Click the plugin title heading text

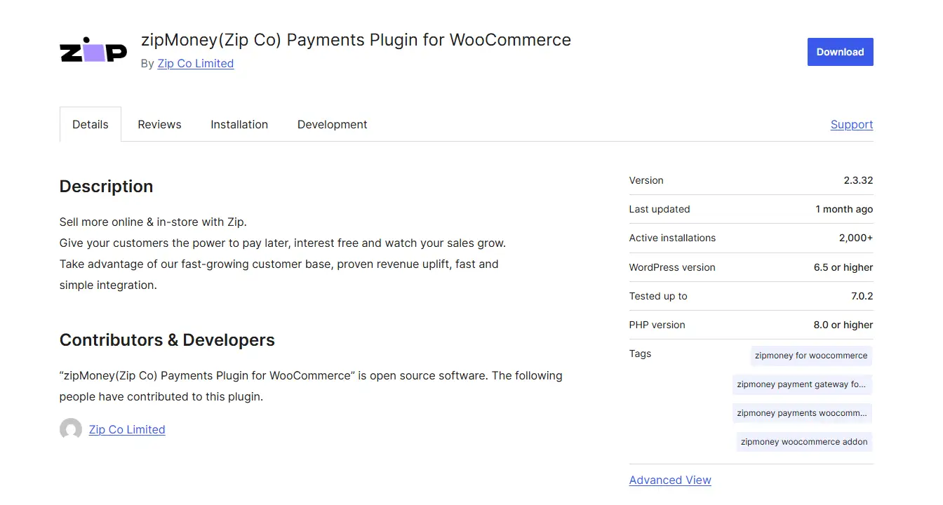tap(356, 40)
